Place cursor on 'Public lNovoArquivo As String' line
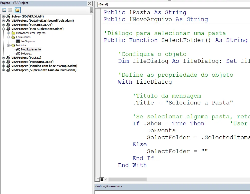The width and height of the screenshot is (250, 194). [x=156, y=19]
